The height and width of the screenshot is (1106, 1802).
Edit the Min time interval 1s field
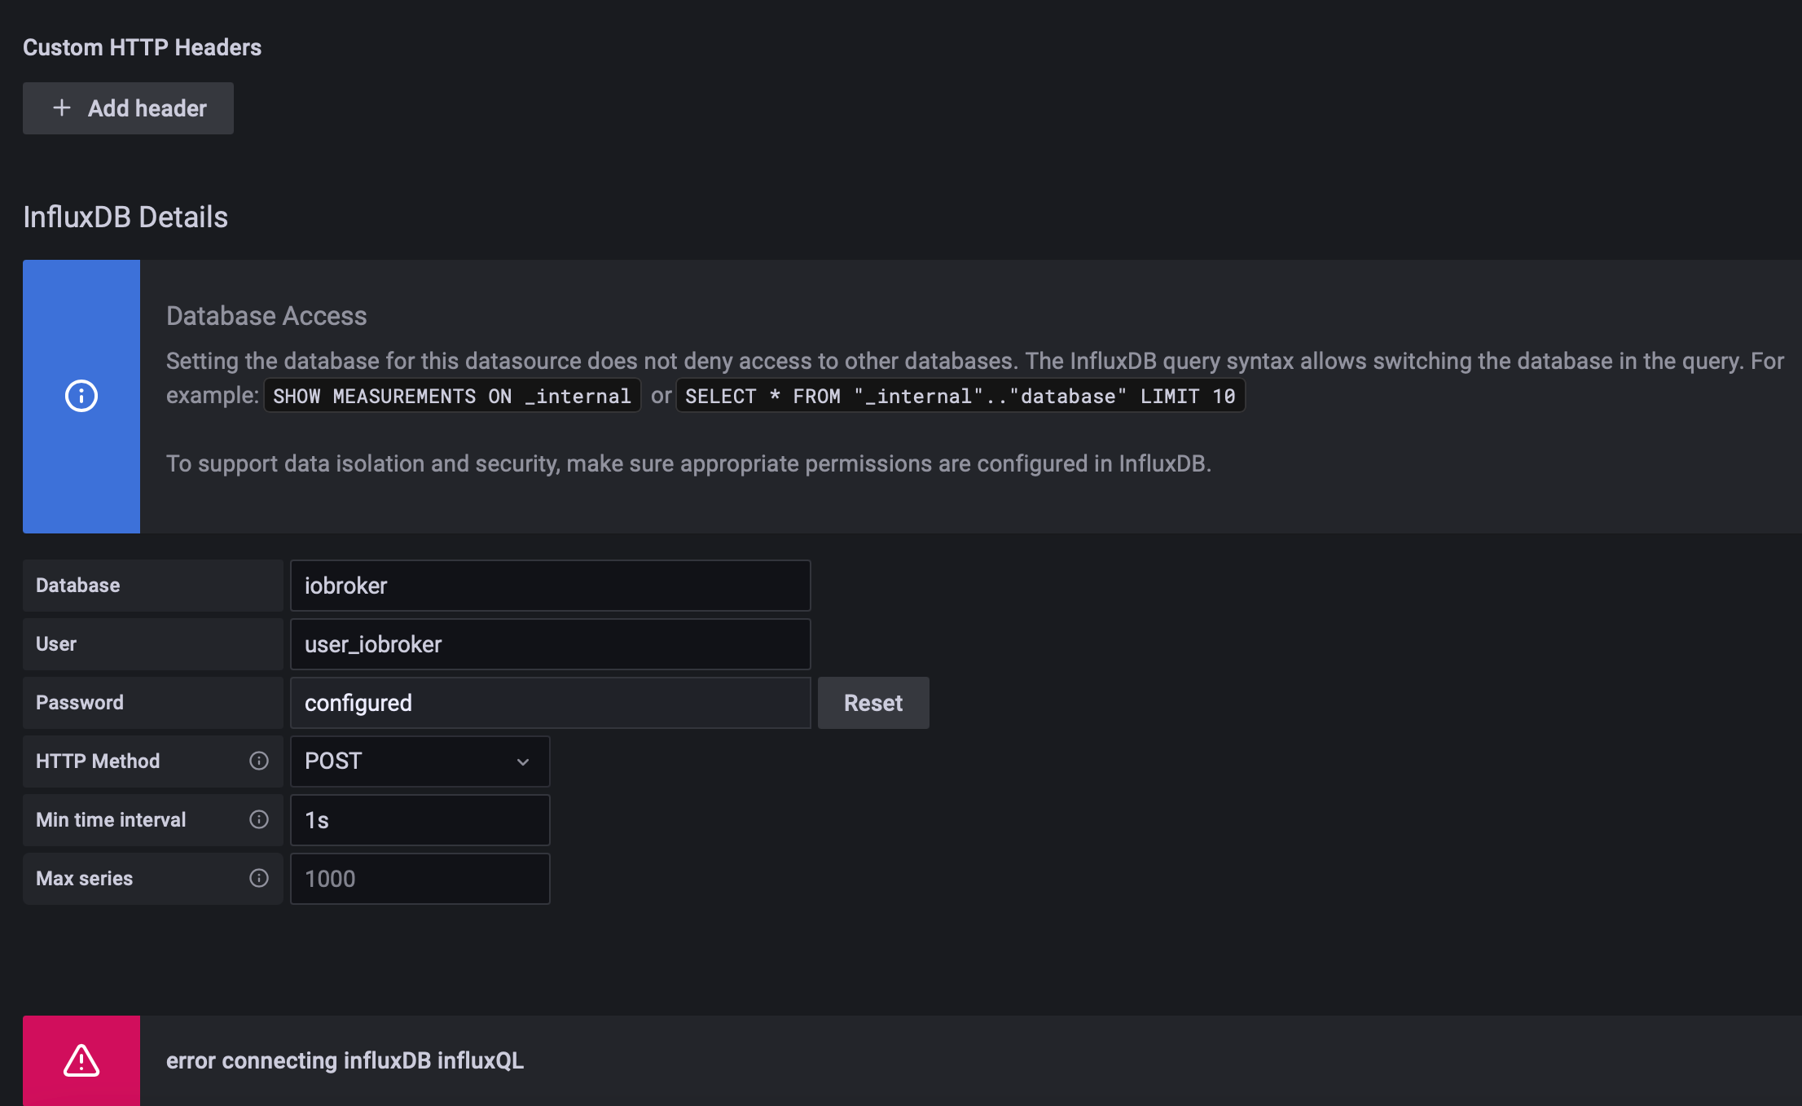[420, 820]
